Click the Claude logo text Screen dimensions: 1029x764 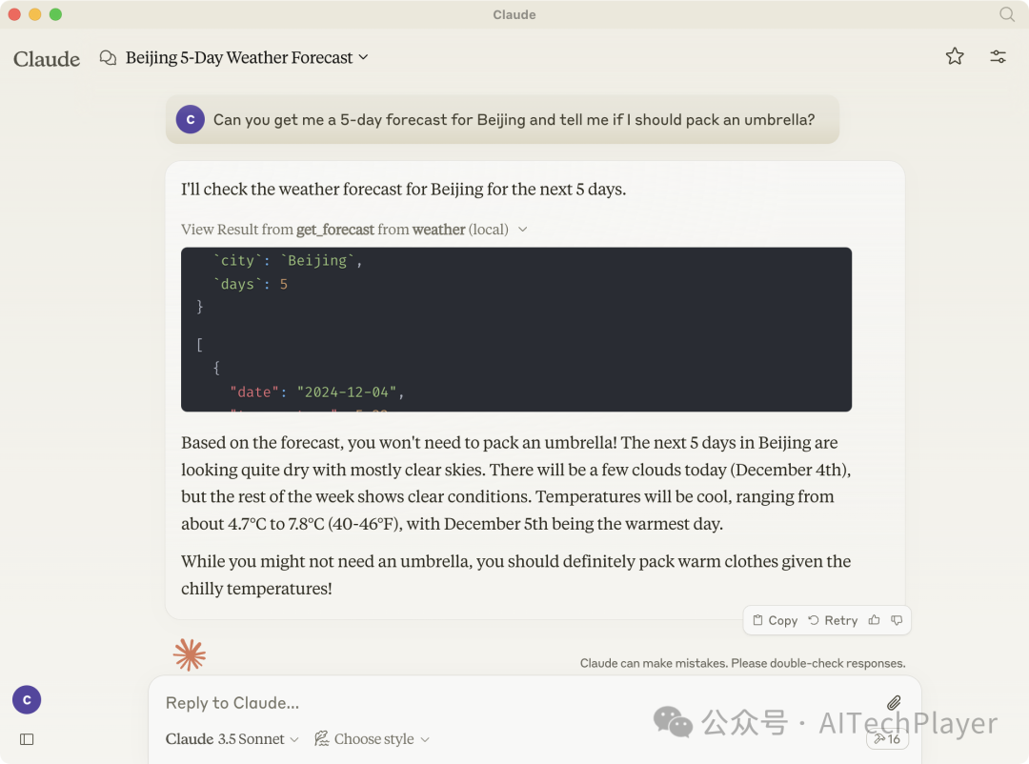(x=47, y=59)
